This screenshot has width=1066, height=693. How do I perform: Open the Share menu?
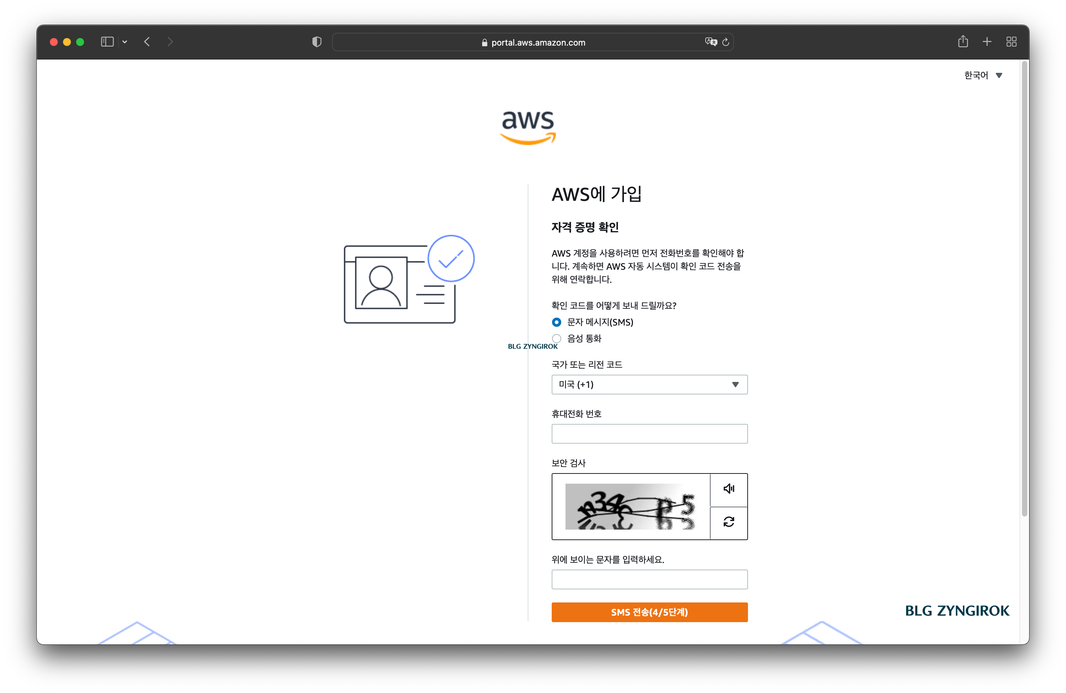[x=963, y=42]
